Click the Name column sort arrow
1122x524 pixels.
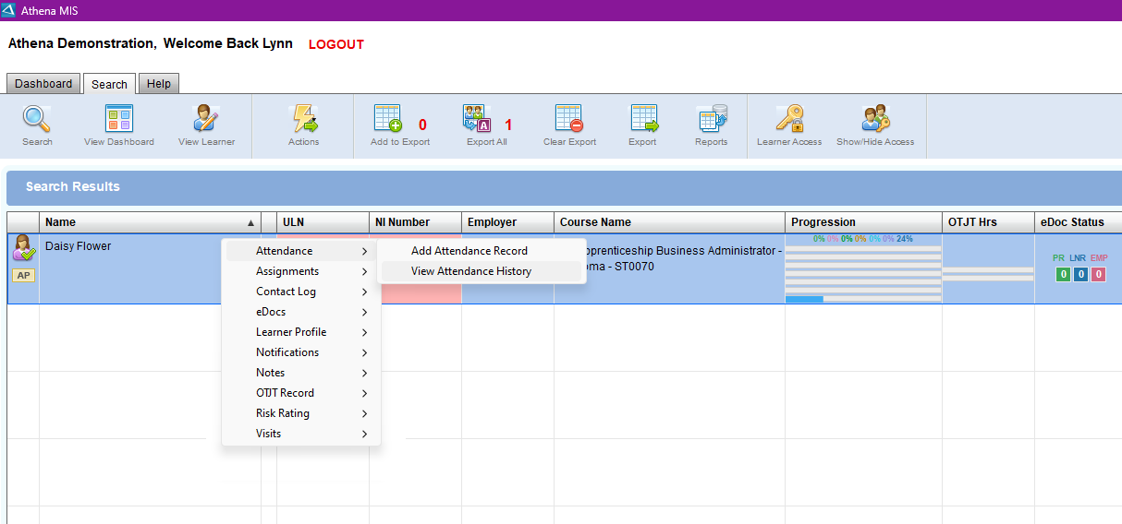(250, 223)
